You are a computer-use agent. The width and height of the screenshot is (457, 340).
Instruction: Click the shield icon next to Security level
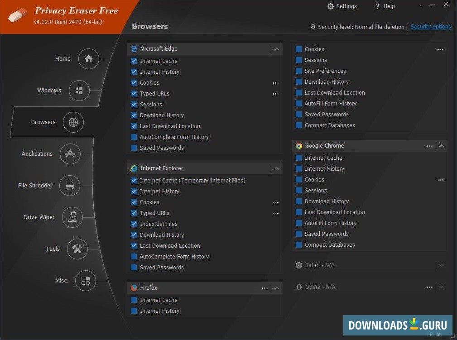click(313, 27)
